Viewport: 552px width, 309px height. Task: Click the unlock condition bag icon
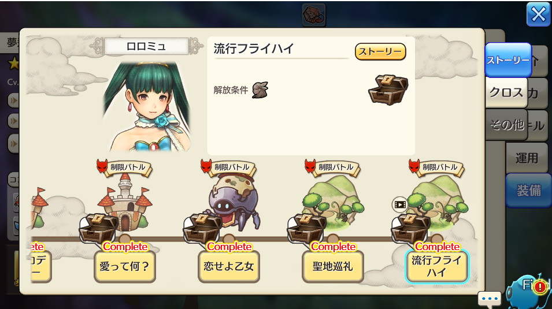pyautogui.click(x=260, y=90)
